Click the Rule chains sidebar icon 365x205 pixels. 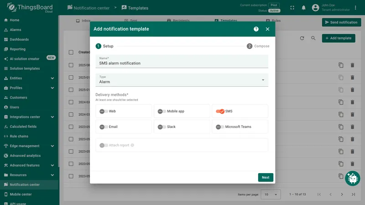[6, 136]
